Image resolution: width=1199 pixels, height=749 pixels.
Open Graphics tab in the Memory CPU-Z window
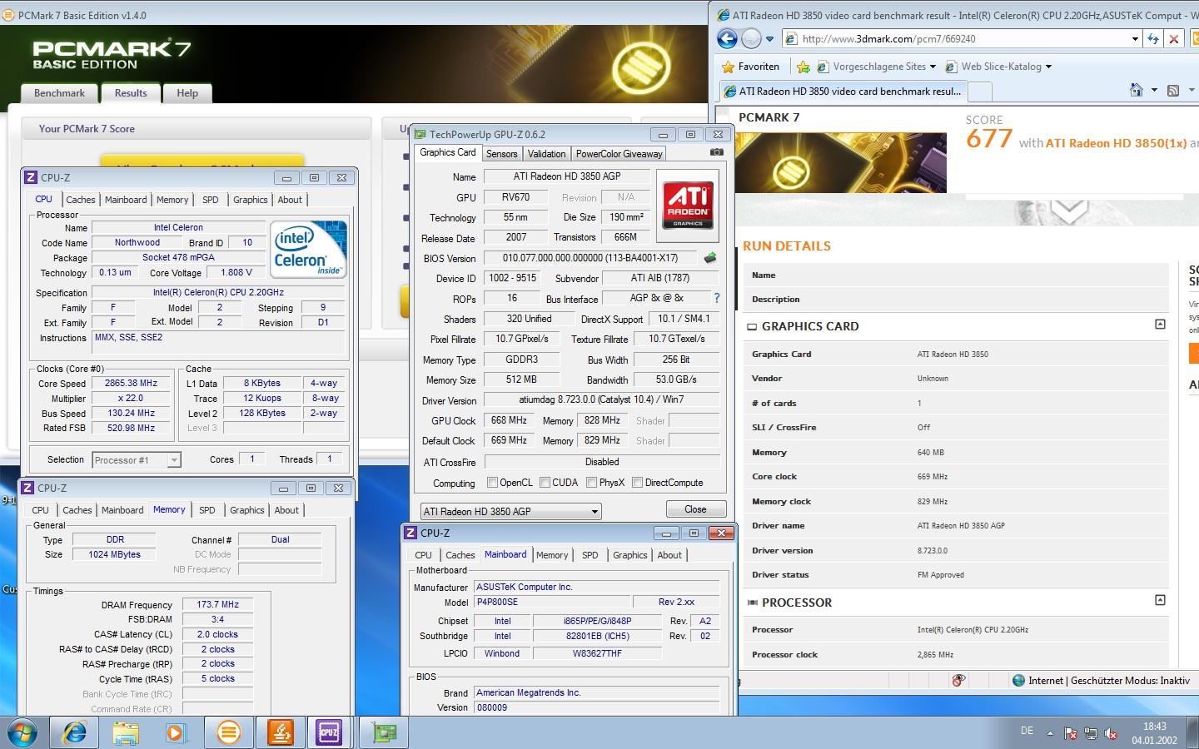(247, 510)
